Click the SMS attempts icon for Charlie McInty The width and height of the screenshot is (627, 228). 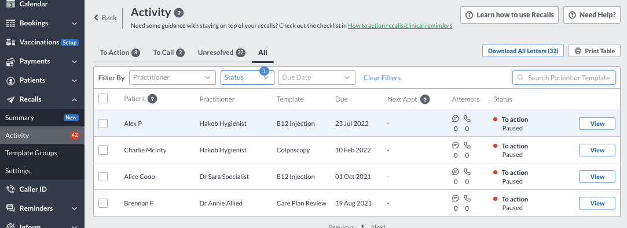point(455,145)
